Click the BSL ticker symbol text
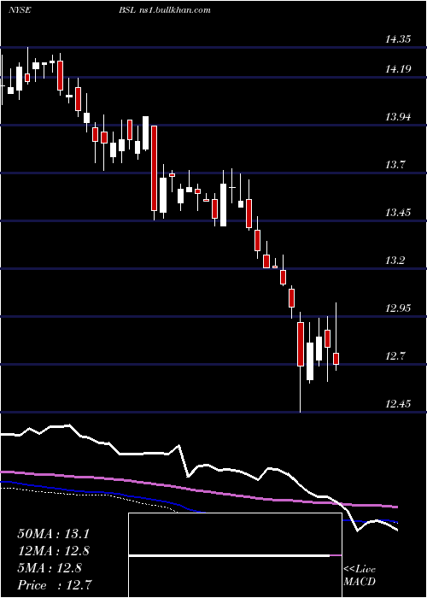The width and height of the screenshot is (427, 598). (126, 10)
